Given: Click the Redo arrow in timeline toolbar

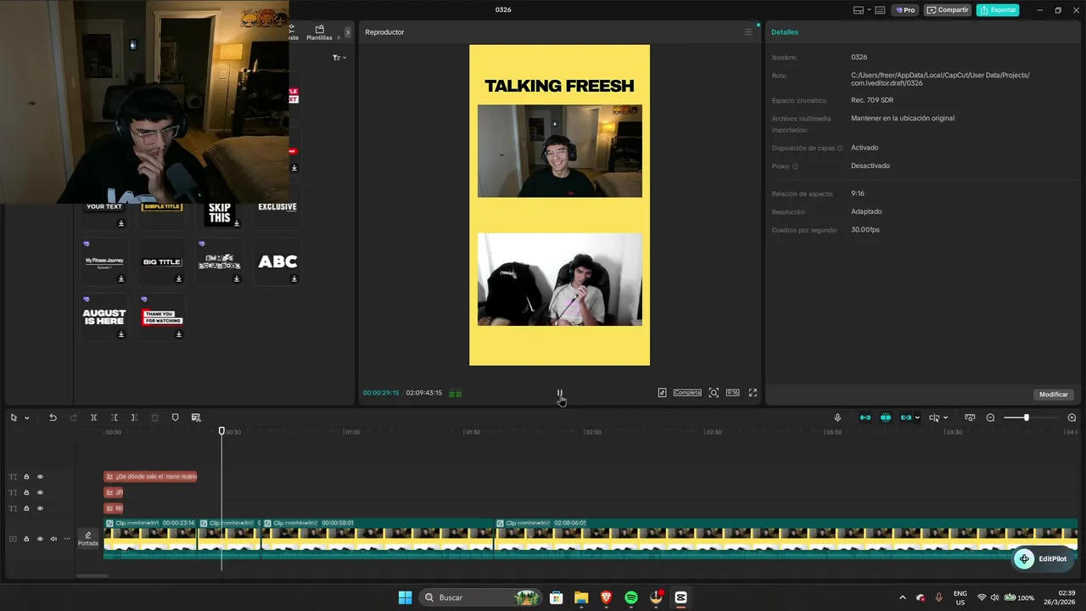Looking at the screenshot, I should [73, 418].
